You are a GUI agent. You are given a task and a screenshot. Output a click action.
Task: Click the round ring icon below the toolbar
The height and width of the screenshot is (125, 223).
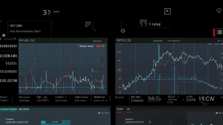pos(123,31)
